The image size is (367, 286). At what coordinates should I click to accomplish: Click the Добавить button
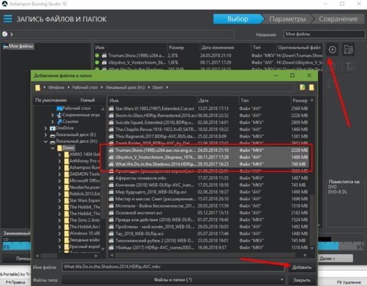click(x=302, y=267)
